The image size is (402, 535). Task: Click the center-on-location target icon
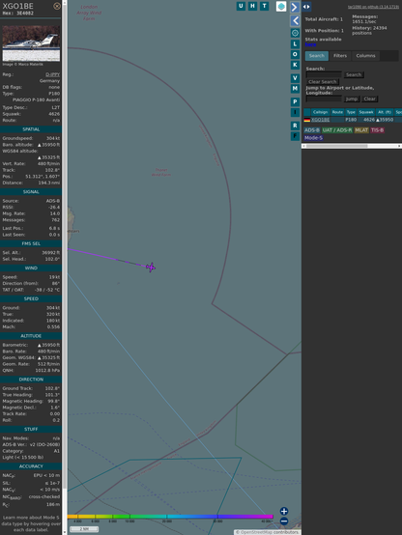[x=295, y=33]
